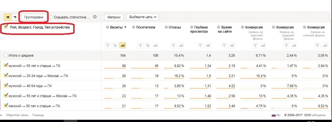The image size is (332, 122).
Task: Open table settings gear icon
Action: (95, 17)
